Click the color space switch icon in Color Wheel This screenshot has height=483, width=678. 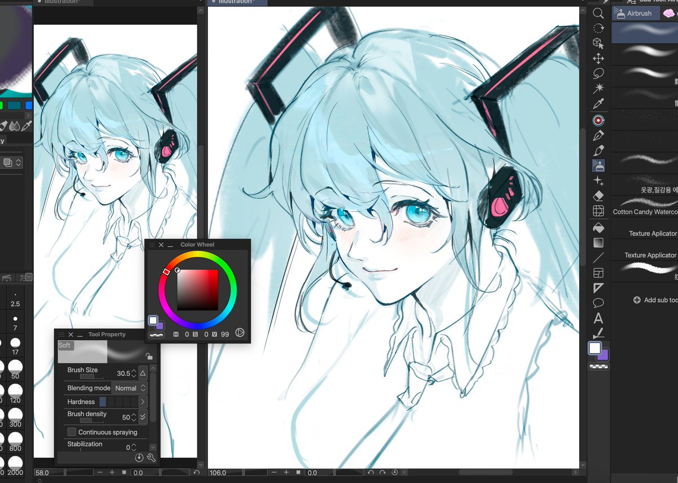(x=240, y=333)
